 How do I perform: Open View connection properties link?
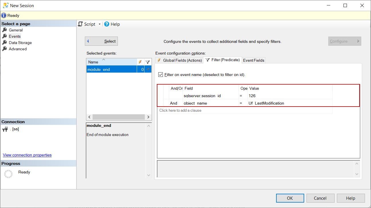[27, 155]
